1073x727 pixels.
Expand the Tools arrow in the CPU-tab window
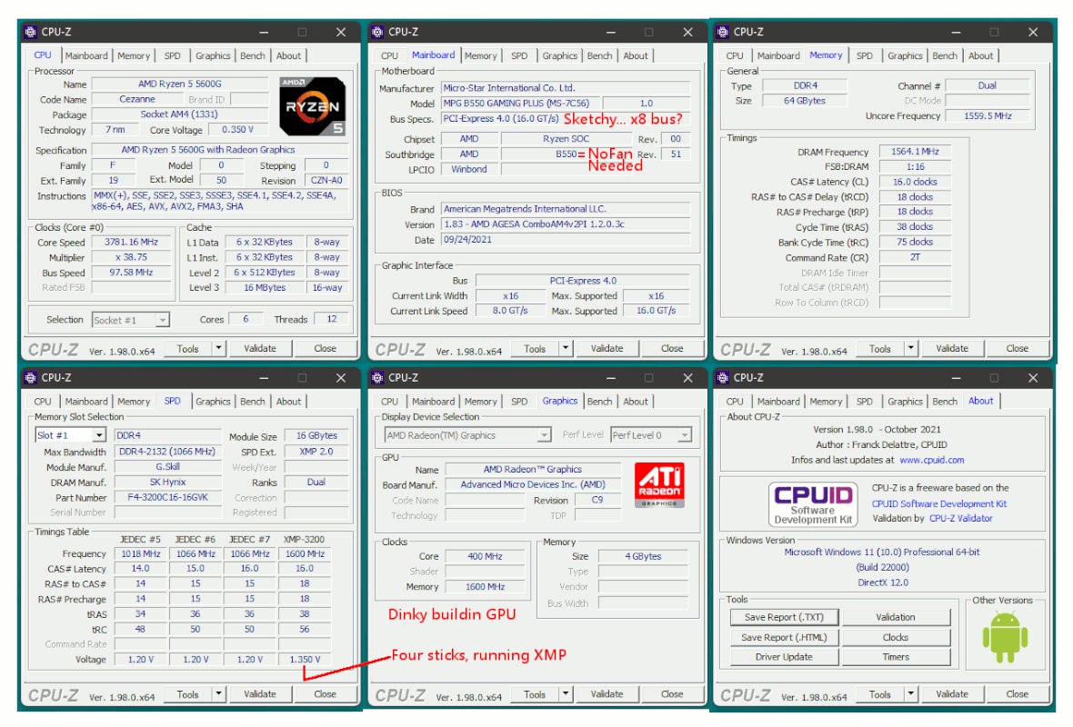click(218, 348)
